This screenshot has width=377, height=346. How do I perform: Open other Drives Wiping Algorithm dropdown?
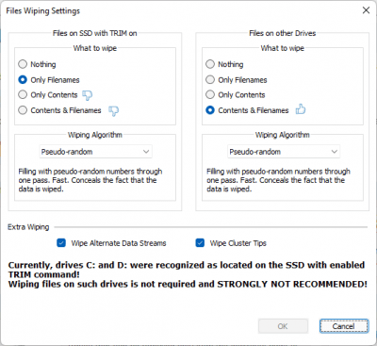click(x=284, y=152)
